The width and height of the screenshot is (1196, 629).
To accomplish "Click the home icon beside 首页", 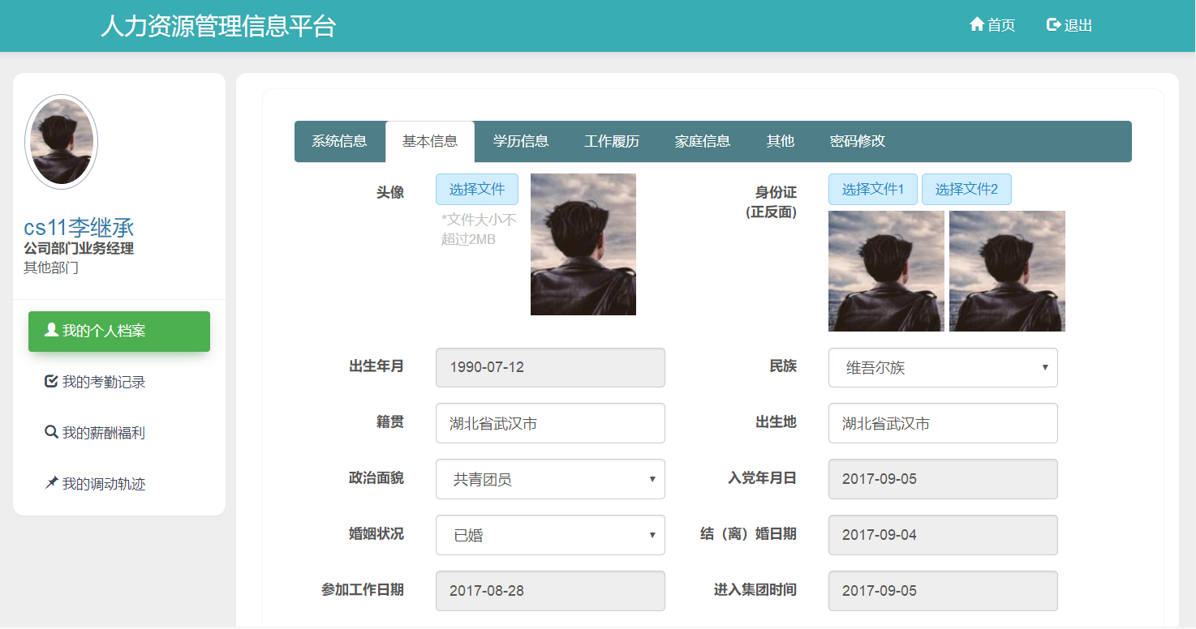I will tap(977, 25).
